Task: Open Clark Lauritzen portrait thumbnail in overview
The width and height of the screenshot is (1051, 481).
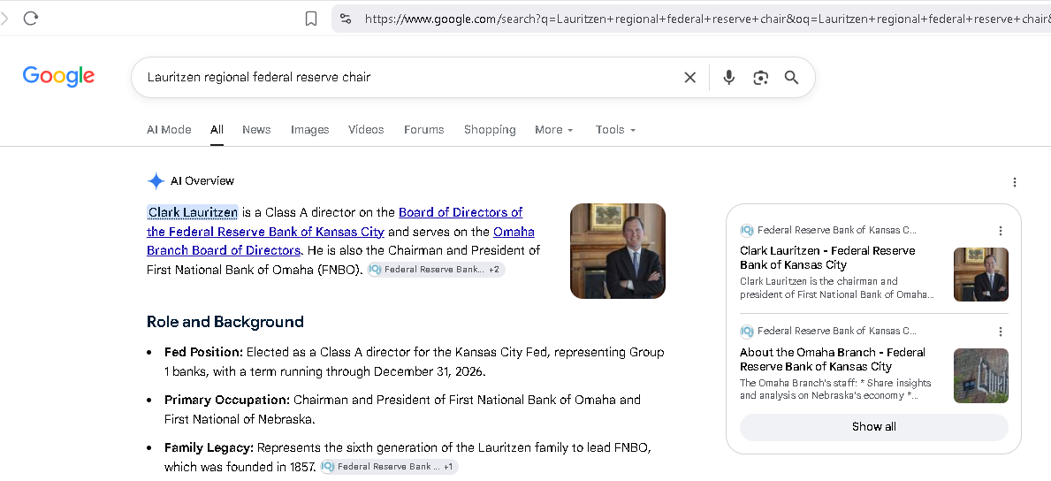Action: pyautogui.click(x=618, y=251)
